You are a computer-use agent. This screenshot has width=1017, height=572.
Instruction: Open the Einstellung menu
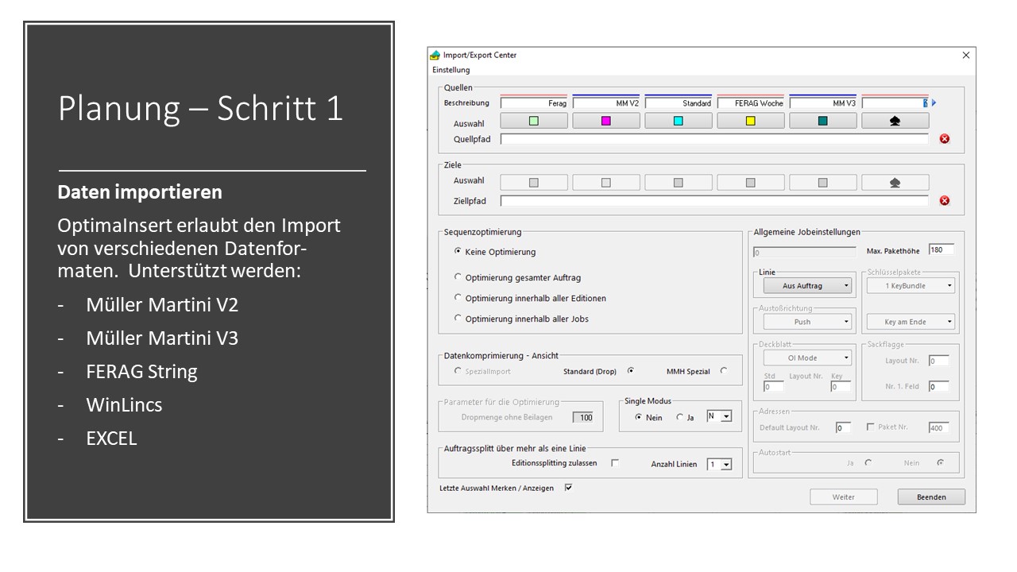click(x=450, y=70)
